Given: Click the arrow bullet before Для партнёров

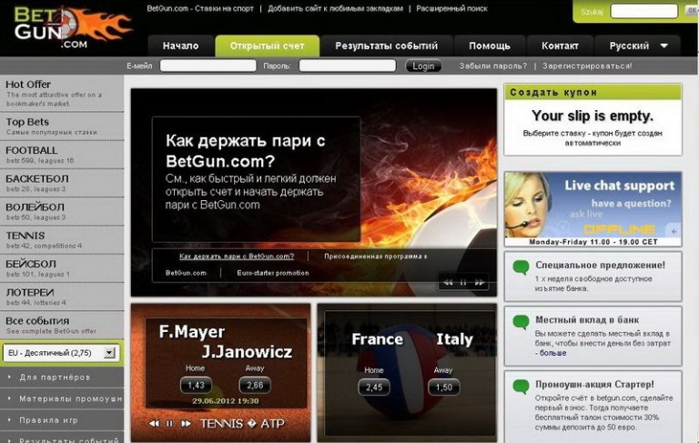Looking at the screenshot, I should (x=9, y=377).
